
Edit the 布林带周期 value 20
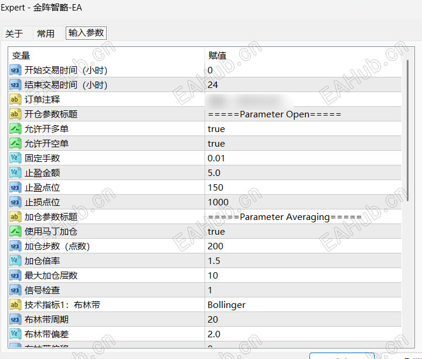coord(303,320)
